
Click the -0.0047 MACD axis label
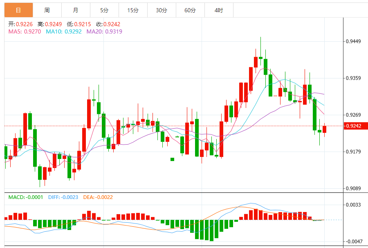tap(353, 241)
